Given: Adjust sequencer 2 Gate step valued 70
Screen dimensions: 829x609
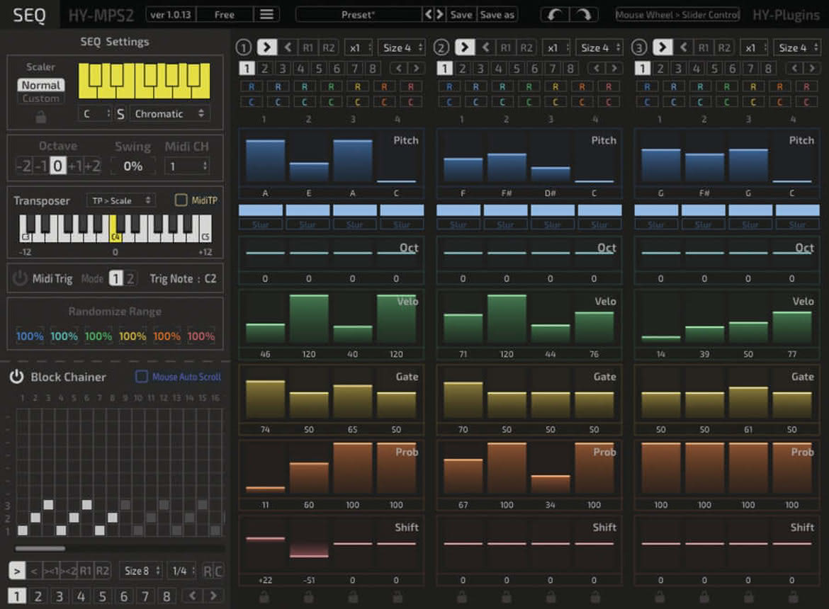Looking at the screenshot, I should pos(463,394).
